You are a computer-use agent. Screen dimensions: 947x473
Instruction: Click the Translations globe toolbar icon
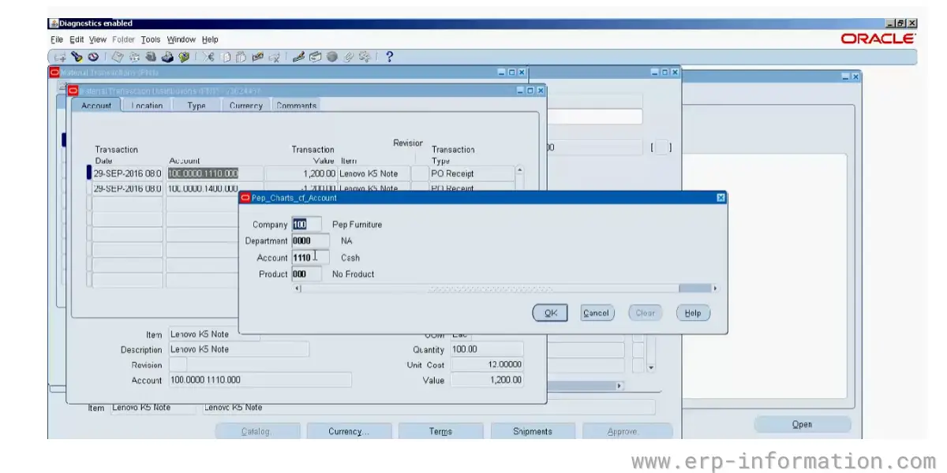332,57
